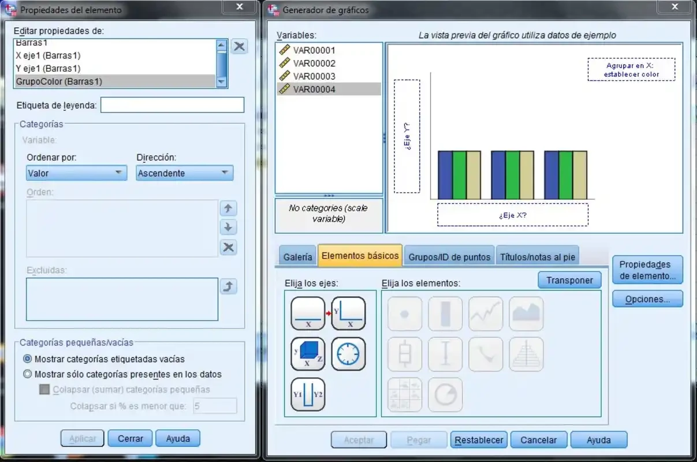Move category down in Orden list
The image size is (697, 462).
pyautogui.click(x=229, y=228)
